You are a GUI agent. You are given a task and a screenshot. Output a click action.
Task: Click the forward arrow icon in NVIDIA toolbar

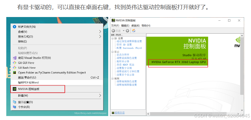127,31
